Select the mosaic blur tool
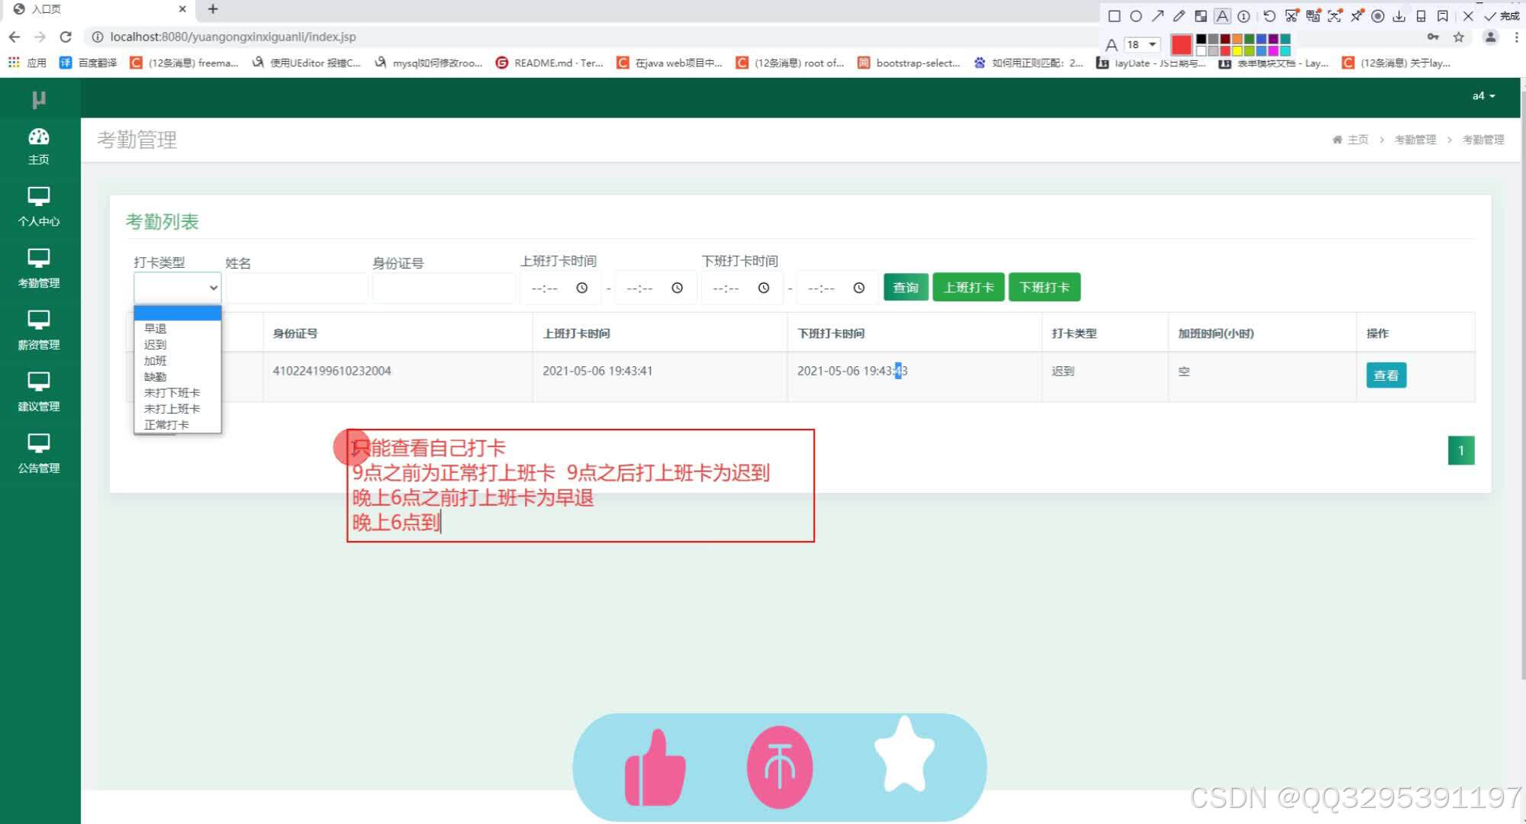1526x824 pixels. [x=1201, y=16]
